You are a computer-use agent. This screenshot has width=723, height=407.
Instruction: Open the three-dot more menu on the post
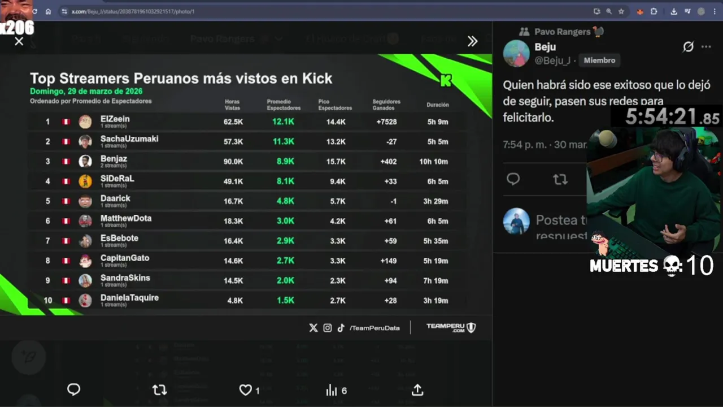click(706, 47)
